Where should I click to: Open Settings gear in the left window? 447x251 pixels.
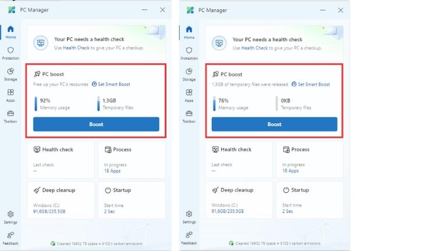10,216
